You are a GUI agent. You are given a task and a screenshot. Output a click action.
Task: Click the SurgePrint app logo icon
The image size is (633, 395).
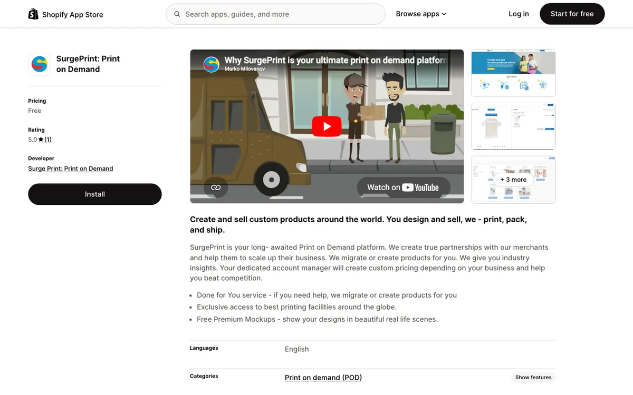pyautogui.click(x=40, y=64)
